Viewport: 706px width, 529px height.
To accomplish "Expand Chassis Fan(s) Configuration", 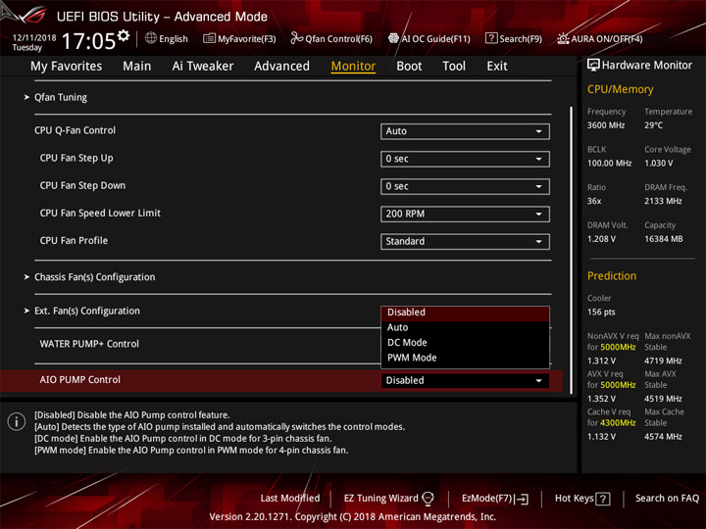I will coord(94,277).
